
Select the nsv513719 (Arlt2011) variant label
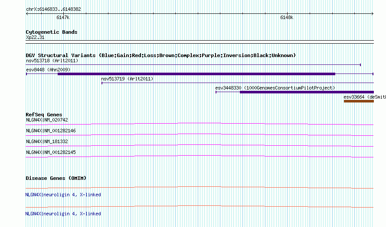coord(127,79)
